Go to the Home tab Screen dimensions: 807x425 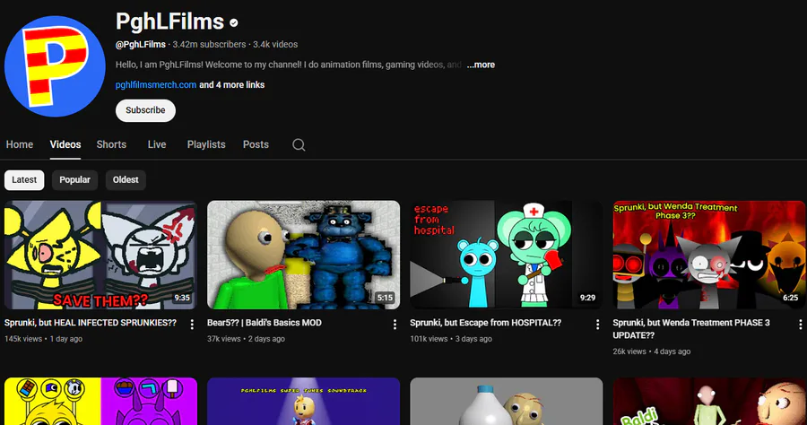[20, 144]
